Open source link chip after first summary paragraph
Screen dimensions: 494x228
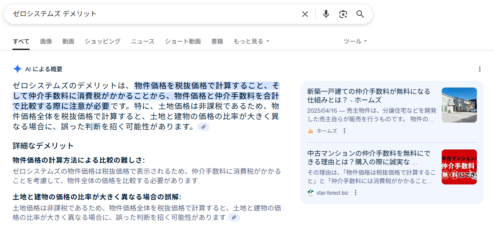point(203,127)
